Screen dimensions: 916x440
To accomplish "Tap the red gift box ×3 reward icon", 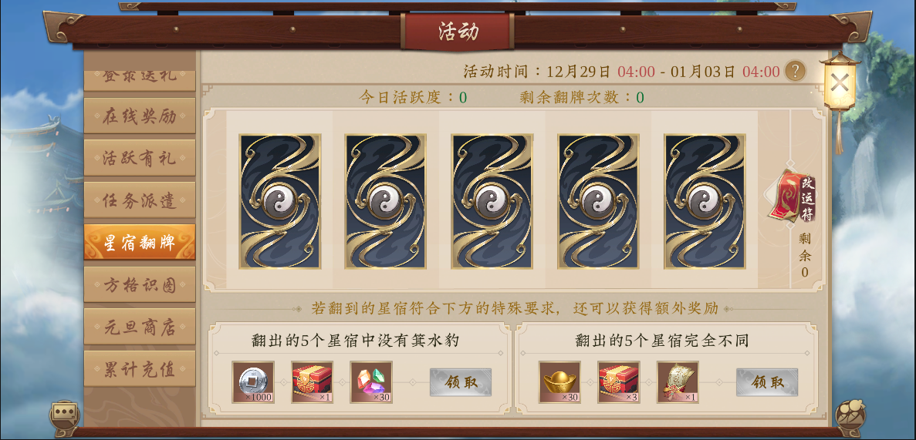I will tap(619, 382).
